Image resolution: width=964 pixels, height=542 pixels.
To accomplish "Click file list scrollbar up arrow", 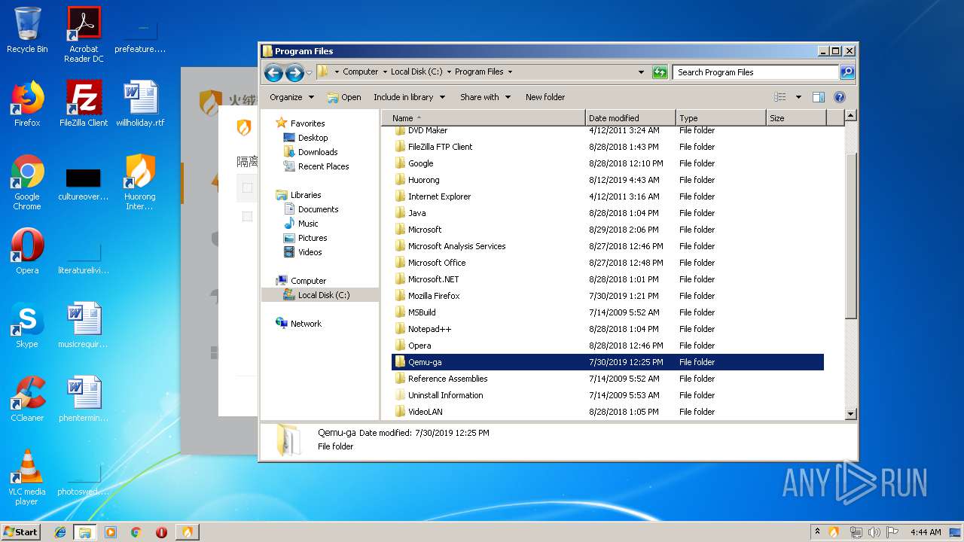I will 851,116.
